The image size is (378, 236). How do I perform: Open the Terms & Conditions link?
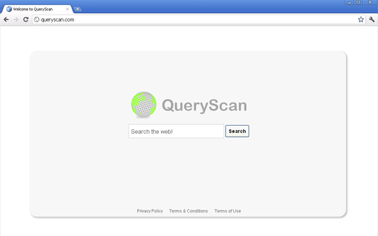[188, 211]
